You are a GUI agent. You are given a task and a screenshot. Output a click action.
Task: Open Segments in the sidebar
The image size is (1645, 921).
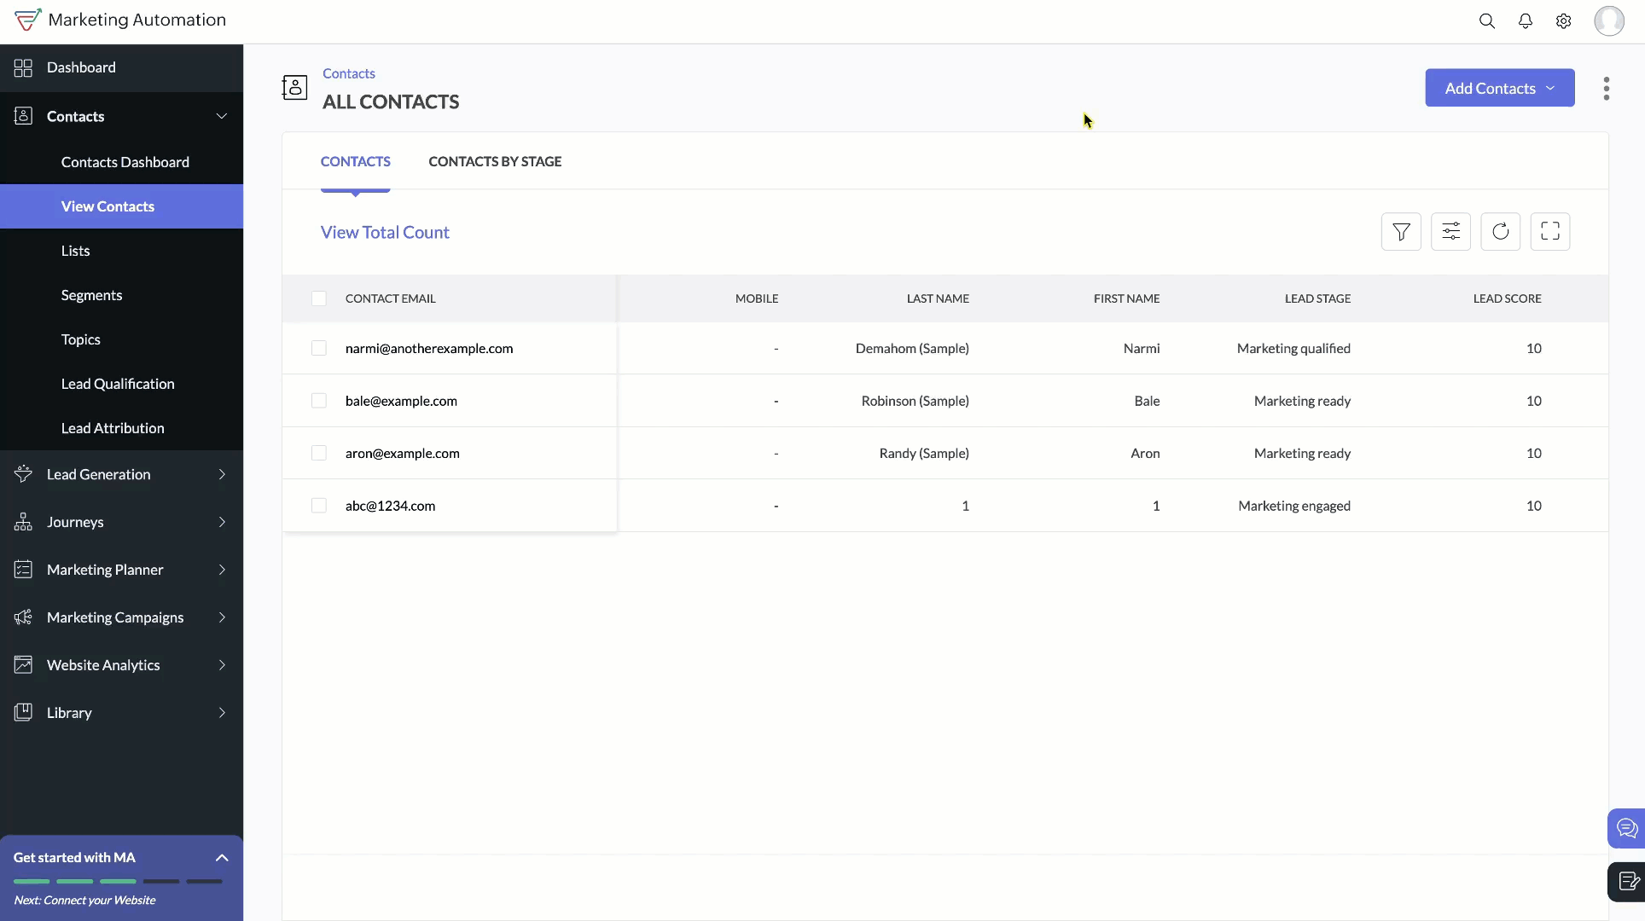[x=91, y=295]
